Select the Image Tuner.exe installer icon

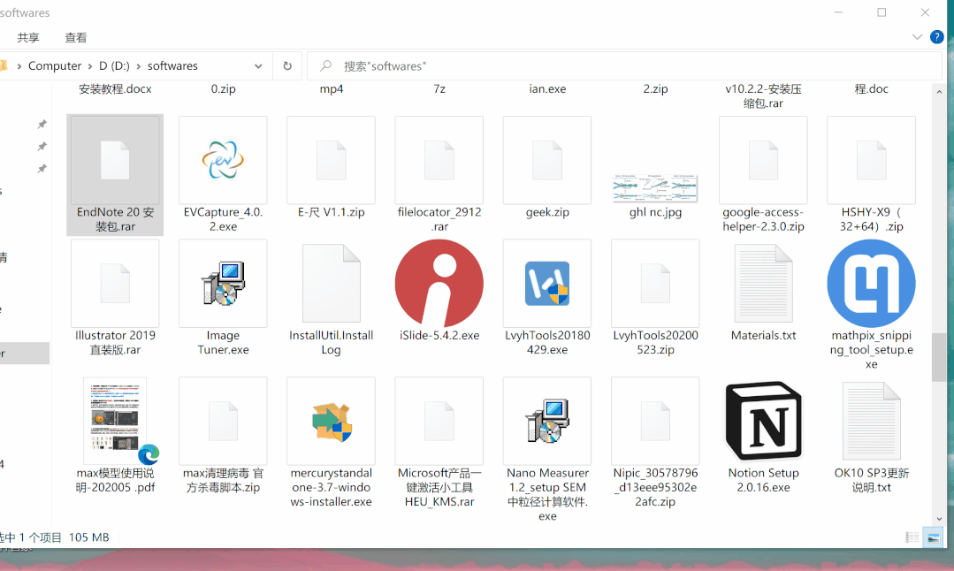coord(223,284)
